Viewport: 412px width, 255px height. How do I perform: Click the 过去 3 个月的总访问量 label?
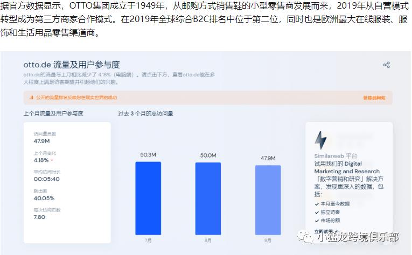coord(145,114)
